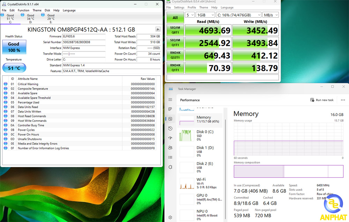Open Details list icon in Task Manager
Image resolution: width=349 pixels, height=222 pixels.
tap(170, 157)
